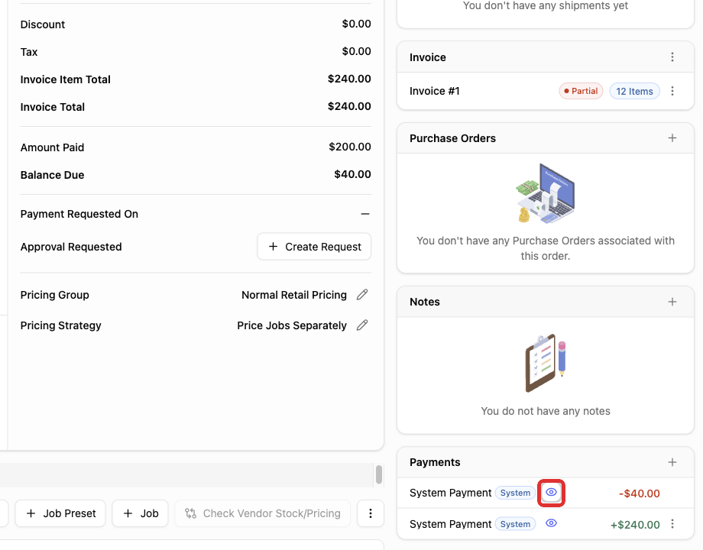The image size is (703, 550).
Task: Click Check Vendor Stock/Pricing button
Action: tap(263, 513)
